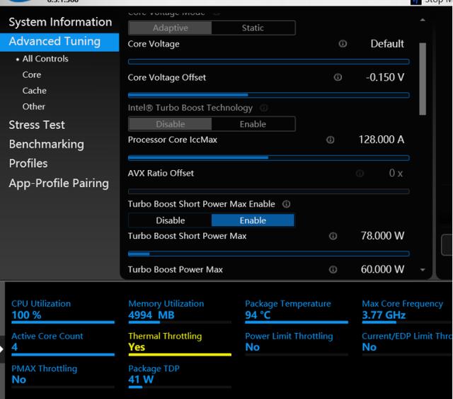This screenshot has height=399, width=453.
Task: Click the Current/EDP Limit Throttling monitor
Action: click(x=407, y=344)
